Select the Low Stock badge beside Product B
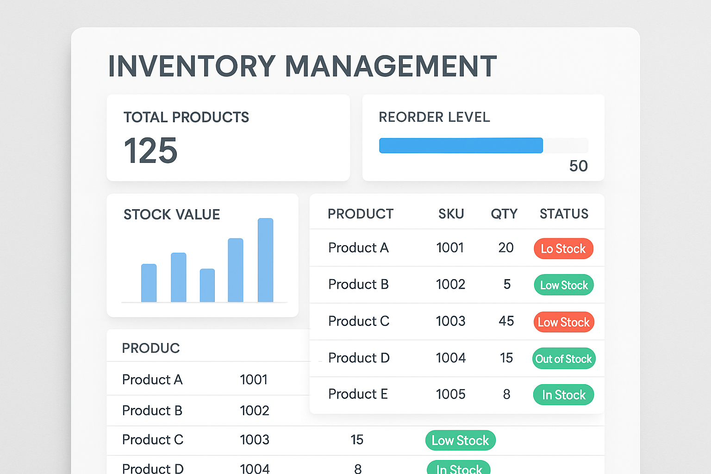711x474 pixels. coord(563,285)
